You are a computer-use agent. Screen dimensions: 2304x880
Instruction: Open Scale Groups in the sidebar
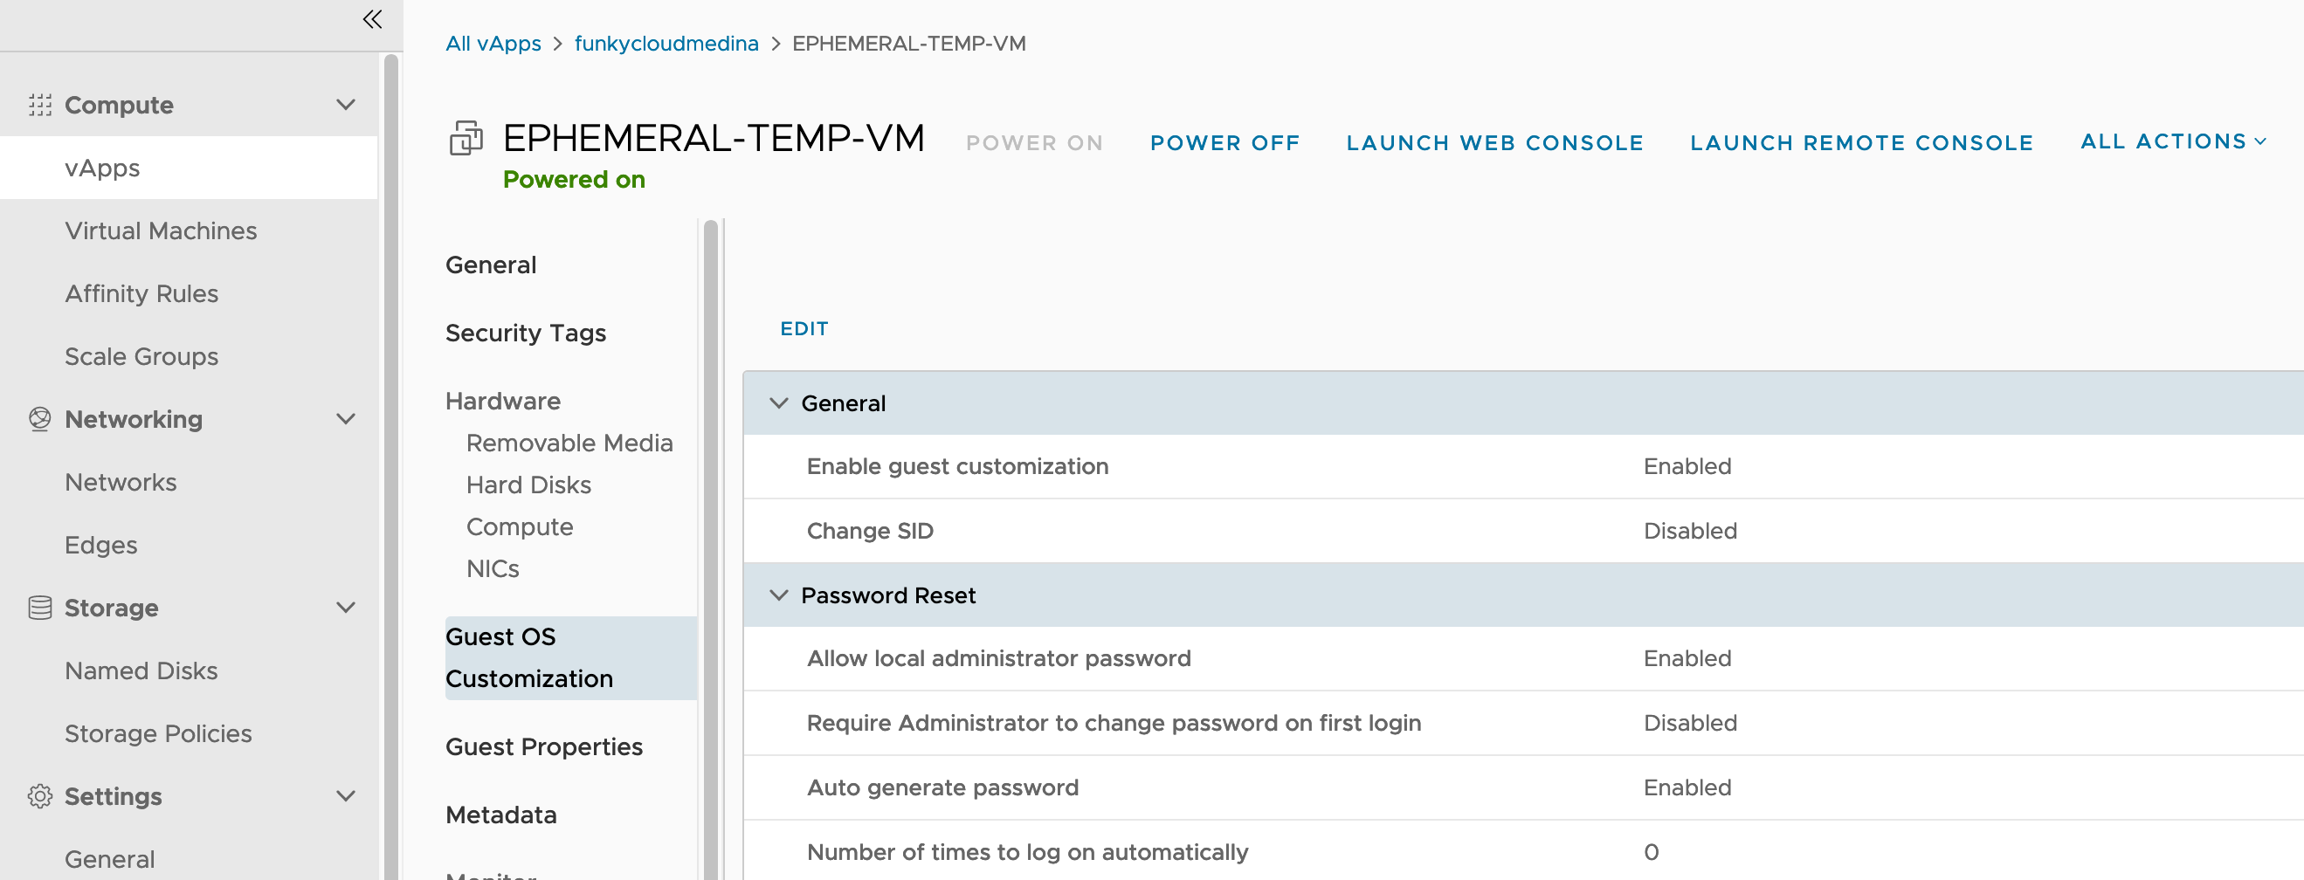tap(141, 357)
